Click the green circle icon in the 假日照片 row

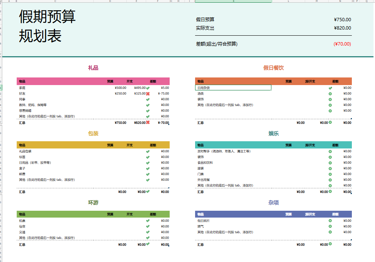[330, 221]
